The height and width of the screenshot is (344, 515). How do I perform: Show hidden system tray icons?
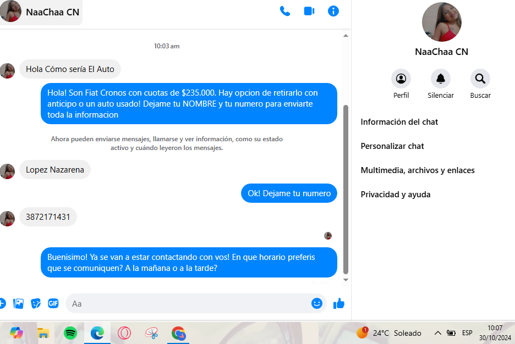[x=437, y=333]
